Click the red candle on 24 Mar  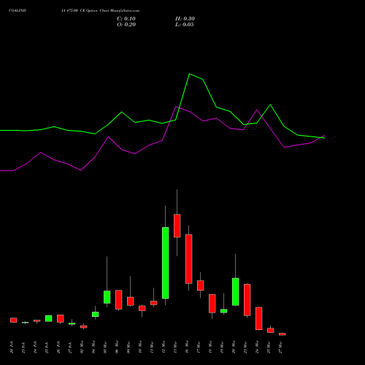click(259, 318)
